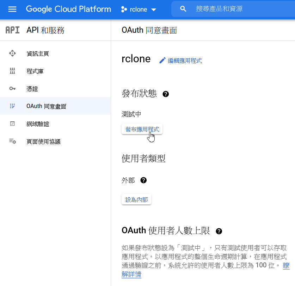The height and width of the screenshot is (286, 295).
Task: Click the 使用者類型 section heading
Action: (x=143, y=159)
